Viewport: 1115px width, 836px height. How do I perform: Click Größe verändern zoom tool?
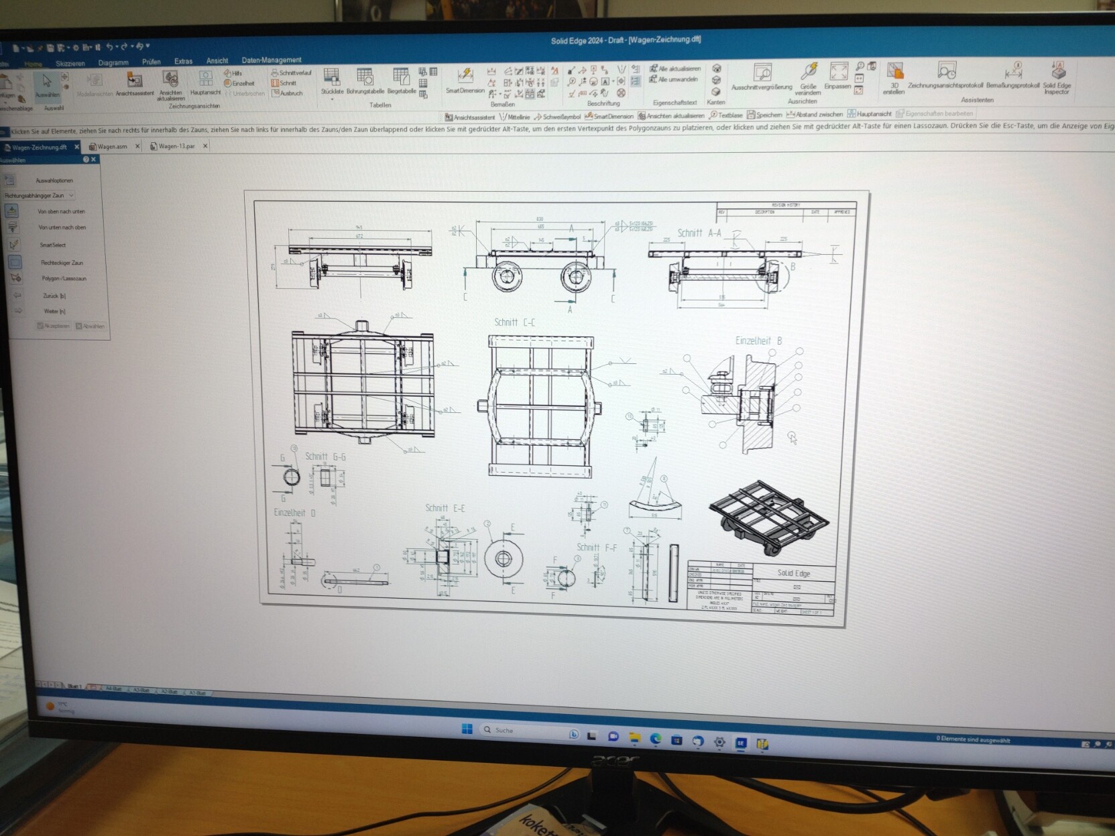808,79
